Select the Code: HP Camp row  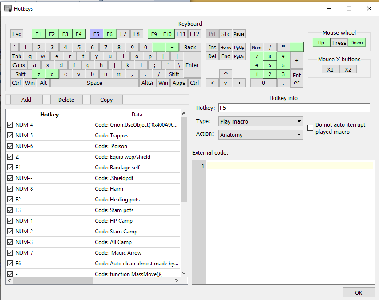point(93,221)
